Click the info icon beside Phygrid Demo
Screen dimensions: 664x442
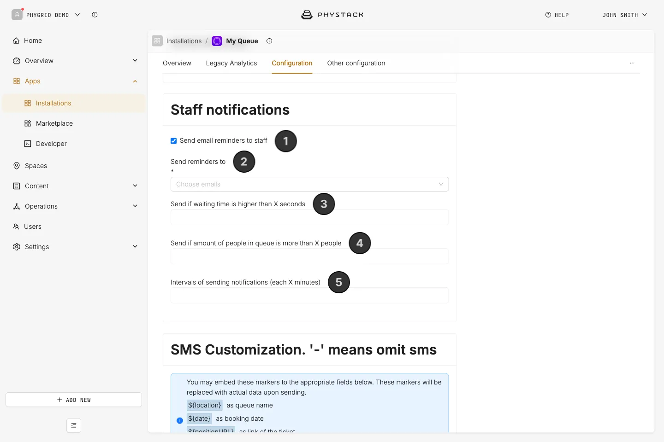(x=95, y=15)
